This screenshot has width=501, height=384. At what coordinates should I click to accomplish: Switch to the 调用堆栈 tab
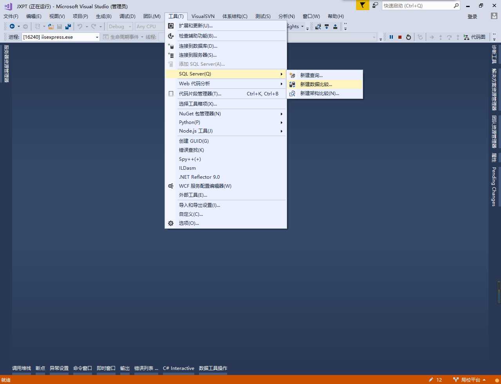(x=22, y=368)
